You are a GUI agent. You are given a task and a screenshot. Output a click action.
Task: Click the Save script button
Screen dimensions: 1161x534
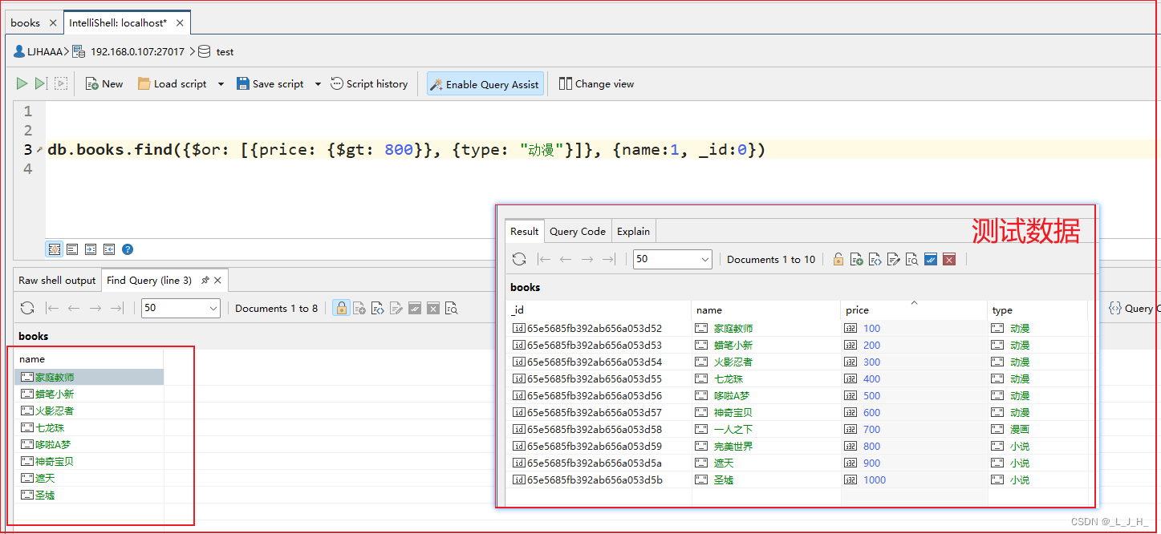coord(270,83)
